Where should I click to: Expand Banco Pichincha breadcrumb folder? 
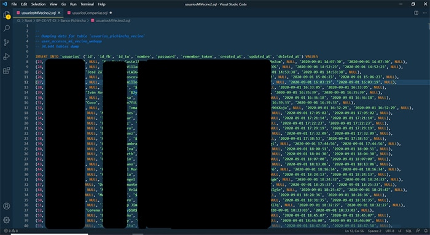pyautogui.click(x=73, y=20)
